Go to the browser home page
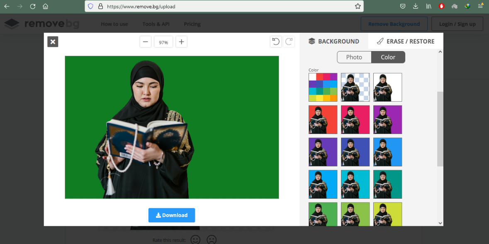 (x=46, y=6)
